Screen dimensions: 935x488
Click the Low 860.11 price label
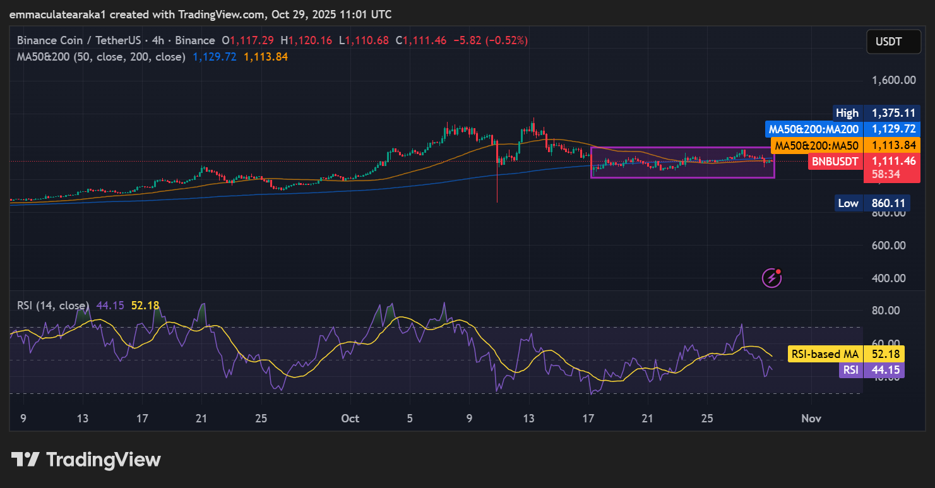tap(873, 203)
